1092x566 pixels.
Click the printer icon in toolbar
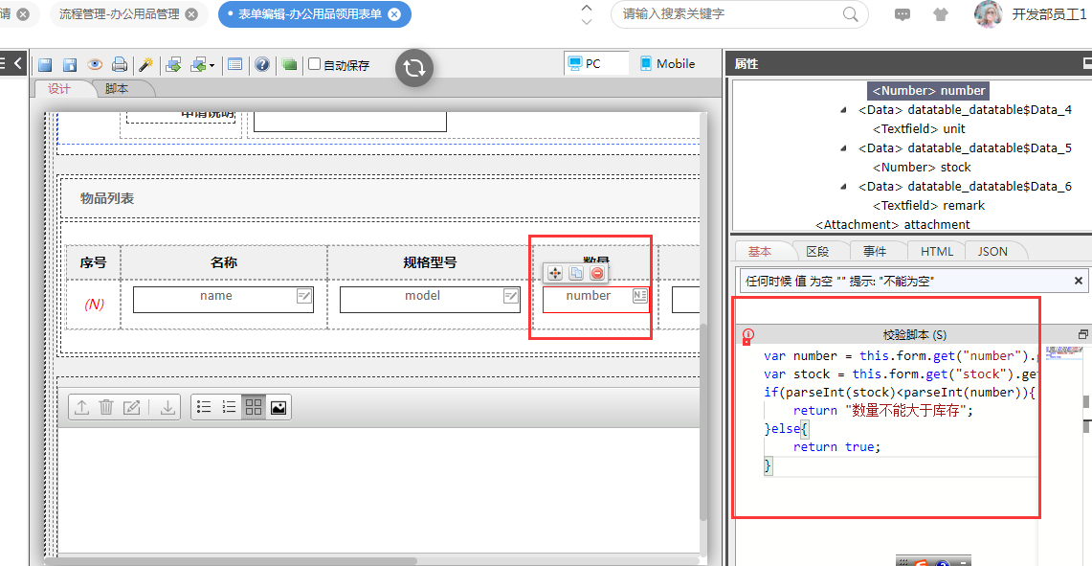(x=120, y=65)
